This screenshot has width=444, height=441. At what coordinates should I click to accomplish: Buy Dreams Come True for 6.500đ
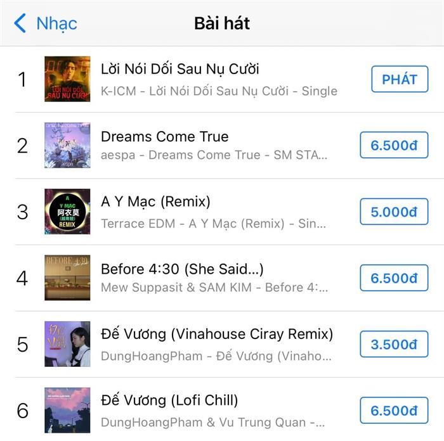pos(394,145)
